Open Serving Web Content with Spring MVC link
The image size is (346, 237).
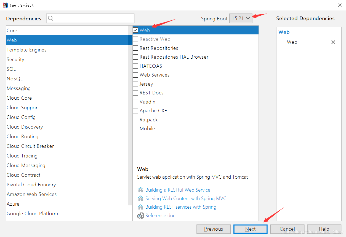click(x=186, y=198)
